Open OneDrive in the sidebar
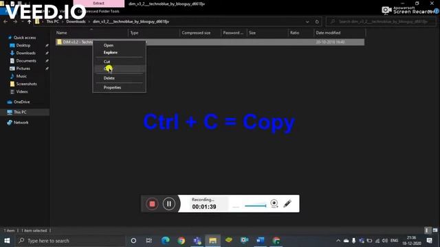Viewport: 440px width, 247px height. 21,102
